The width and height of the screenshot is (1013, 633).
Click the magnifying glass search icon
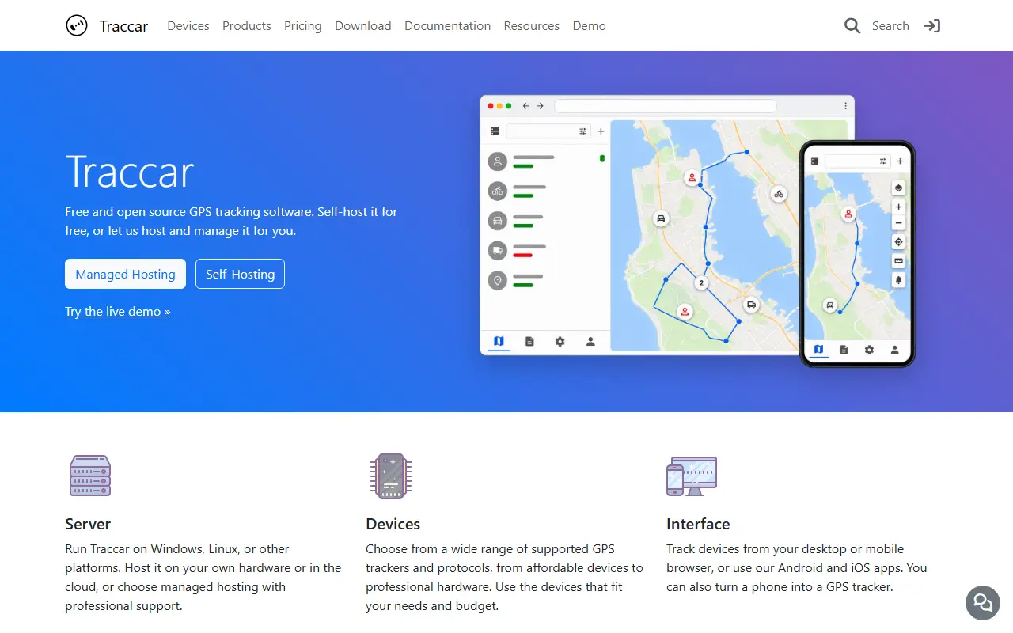point(852,26)
